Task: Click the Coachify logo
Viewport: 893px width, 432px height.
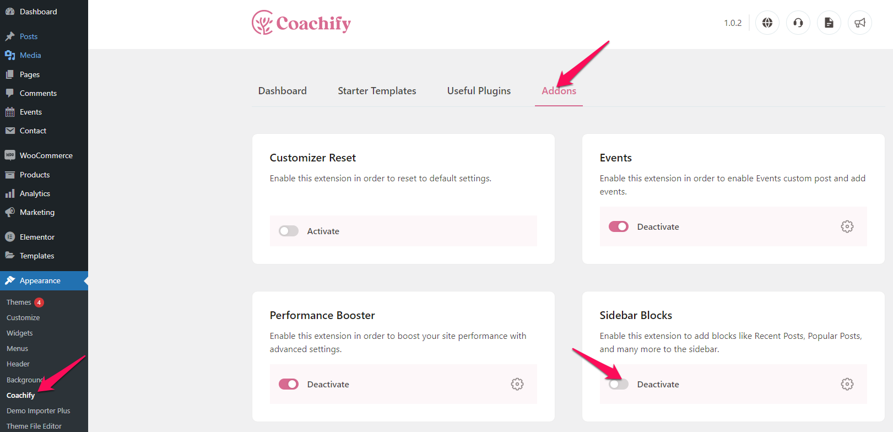Action: [301, 23]
